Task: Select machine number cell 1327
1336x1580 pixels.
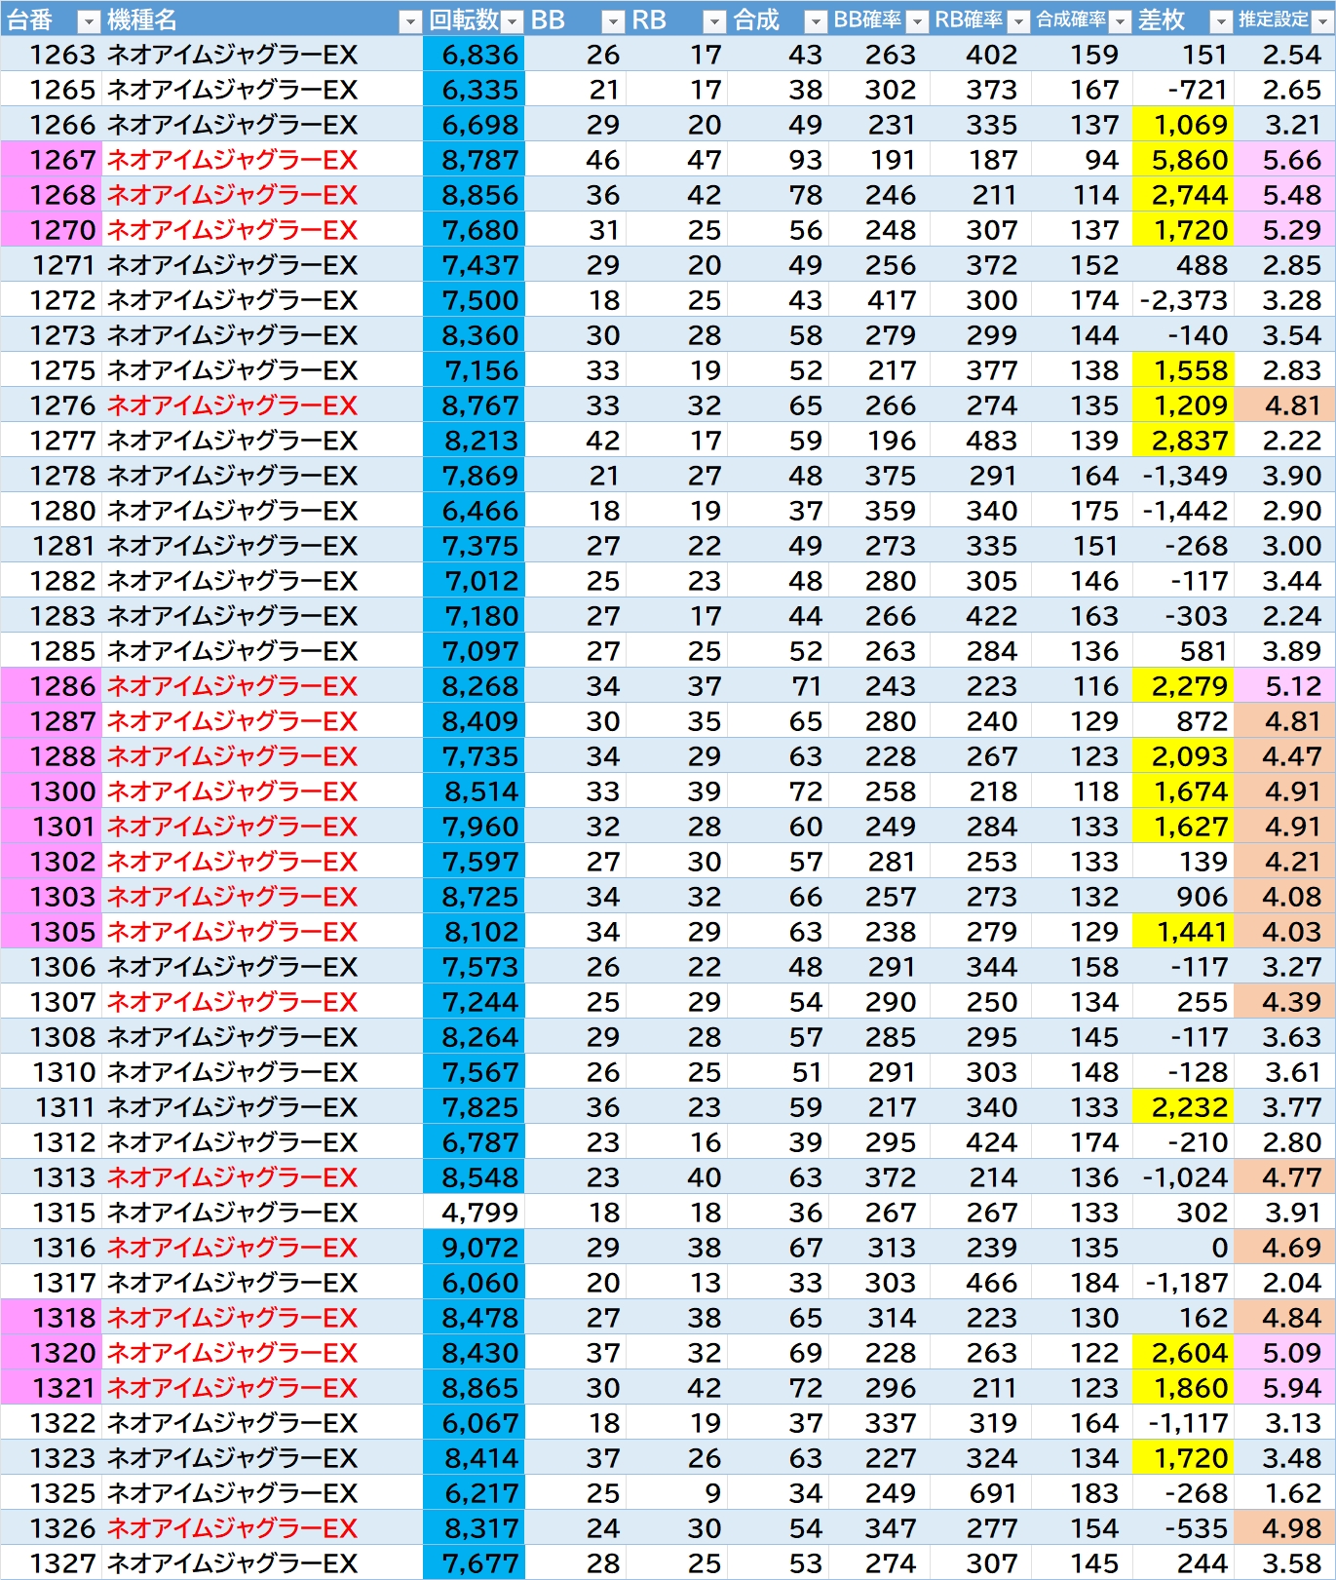Action: tap(51, 1563)
